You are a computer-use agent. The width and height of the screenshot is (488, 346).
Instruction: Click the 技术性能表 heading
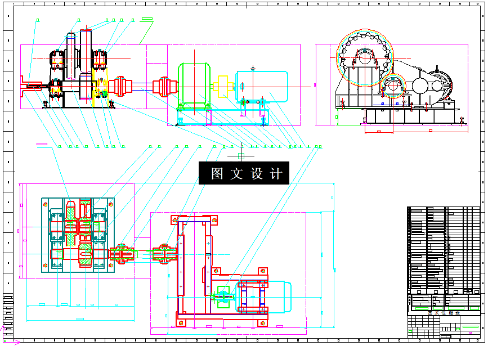(444, 313)
